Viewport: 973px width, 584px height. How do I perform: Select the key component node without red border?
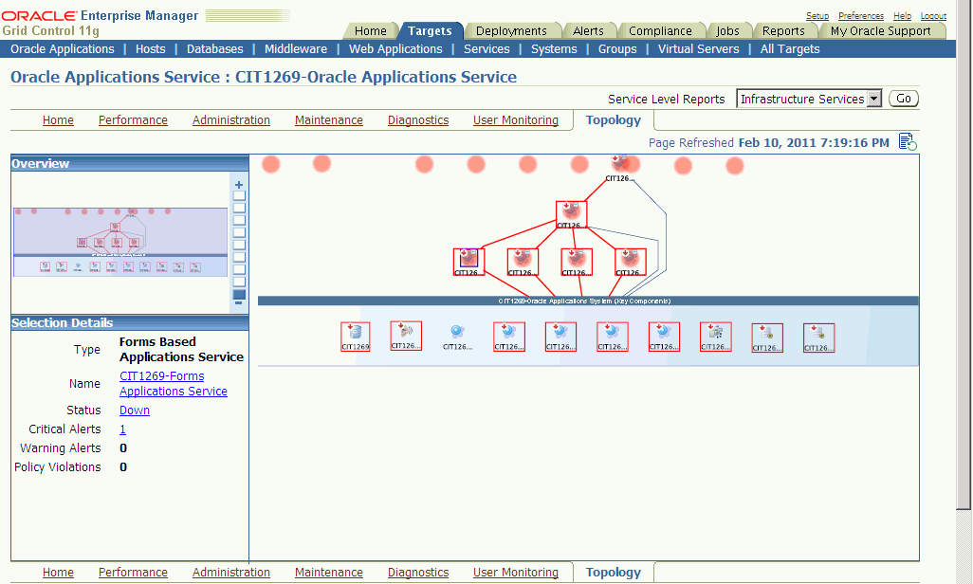458,337
